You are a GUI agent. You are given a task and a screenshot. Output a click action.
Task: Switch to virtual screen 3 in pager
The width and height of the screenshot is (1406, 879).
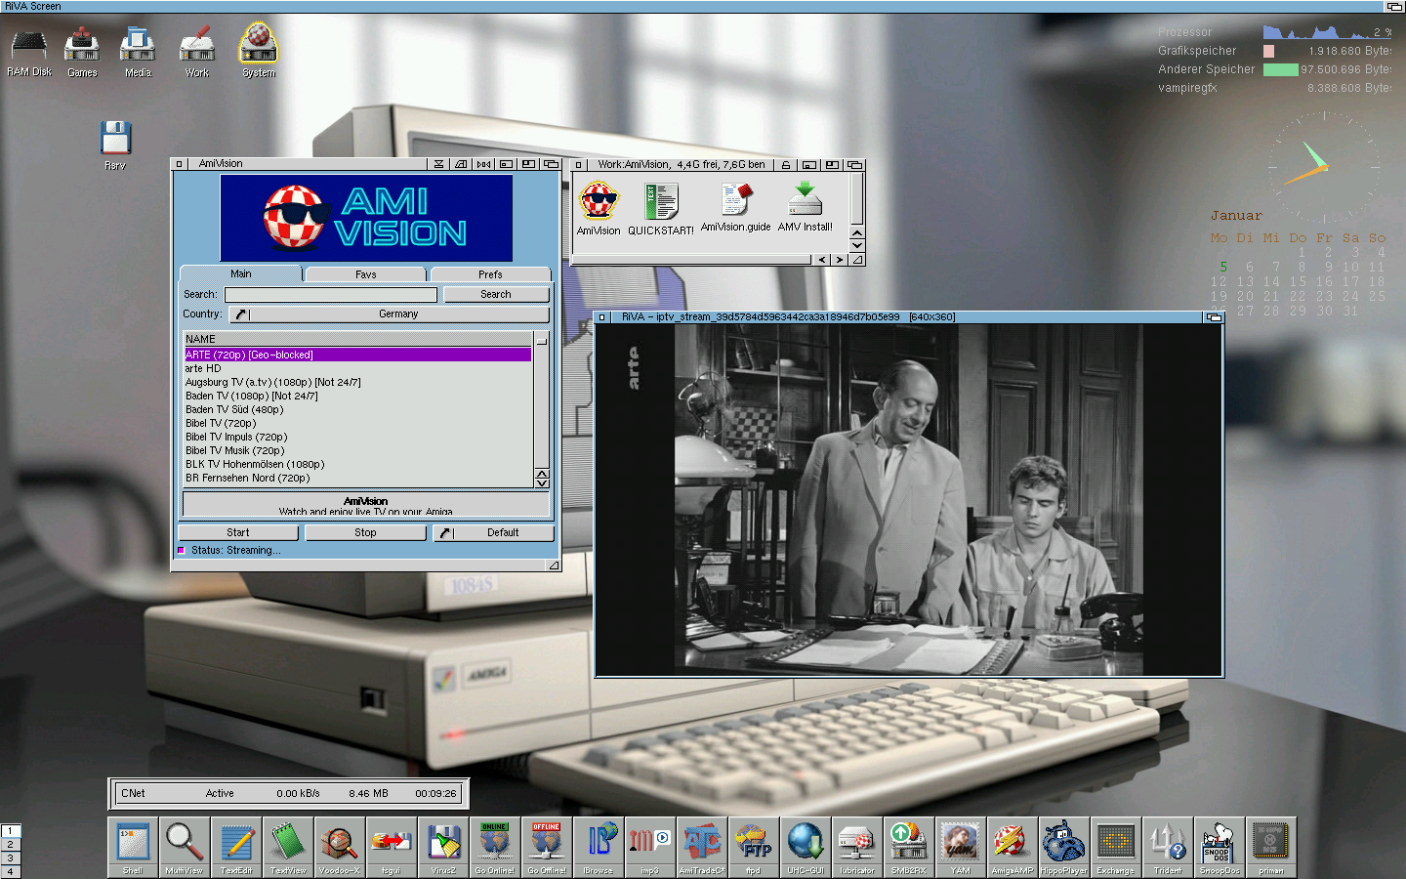click(11, 858)
